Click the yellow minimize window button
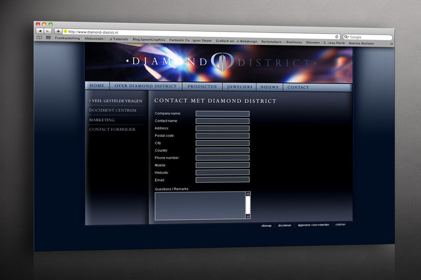 [x=44, y=24]
